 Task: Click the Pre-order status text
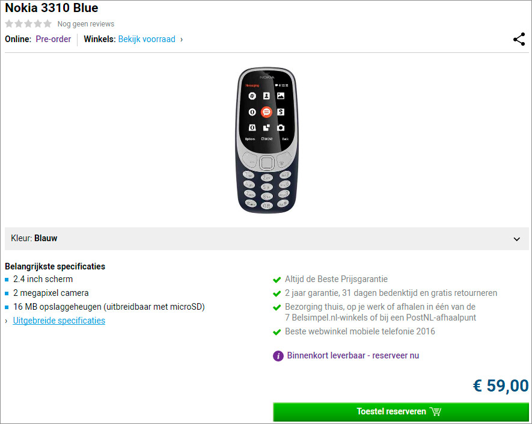(54, 39)
